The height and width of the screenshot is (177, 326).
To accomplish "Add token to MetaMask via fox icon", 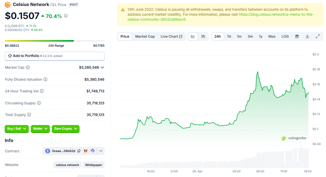I will pyautogui.click(x=86, y=151).
